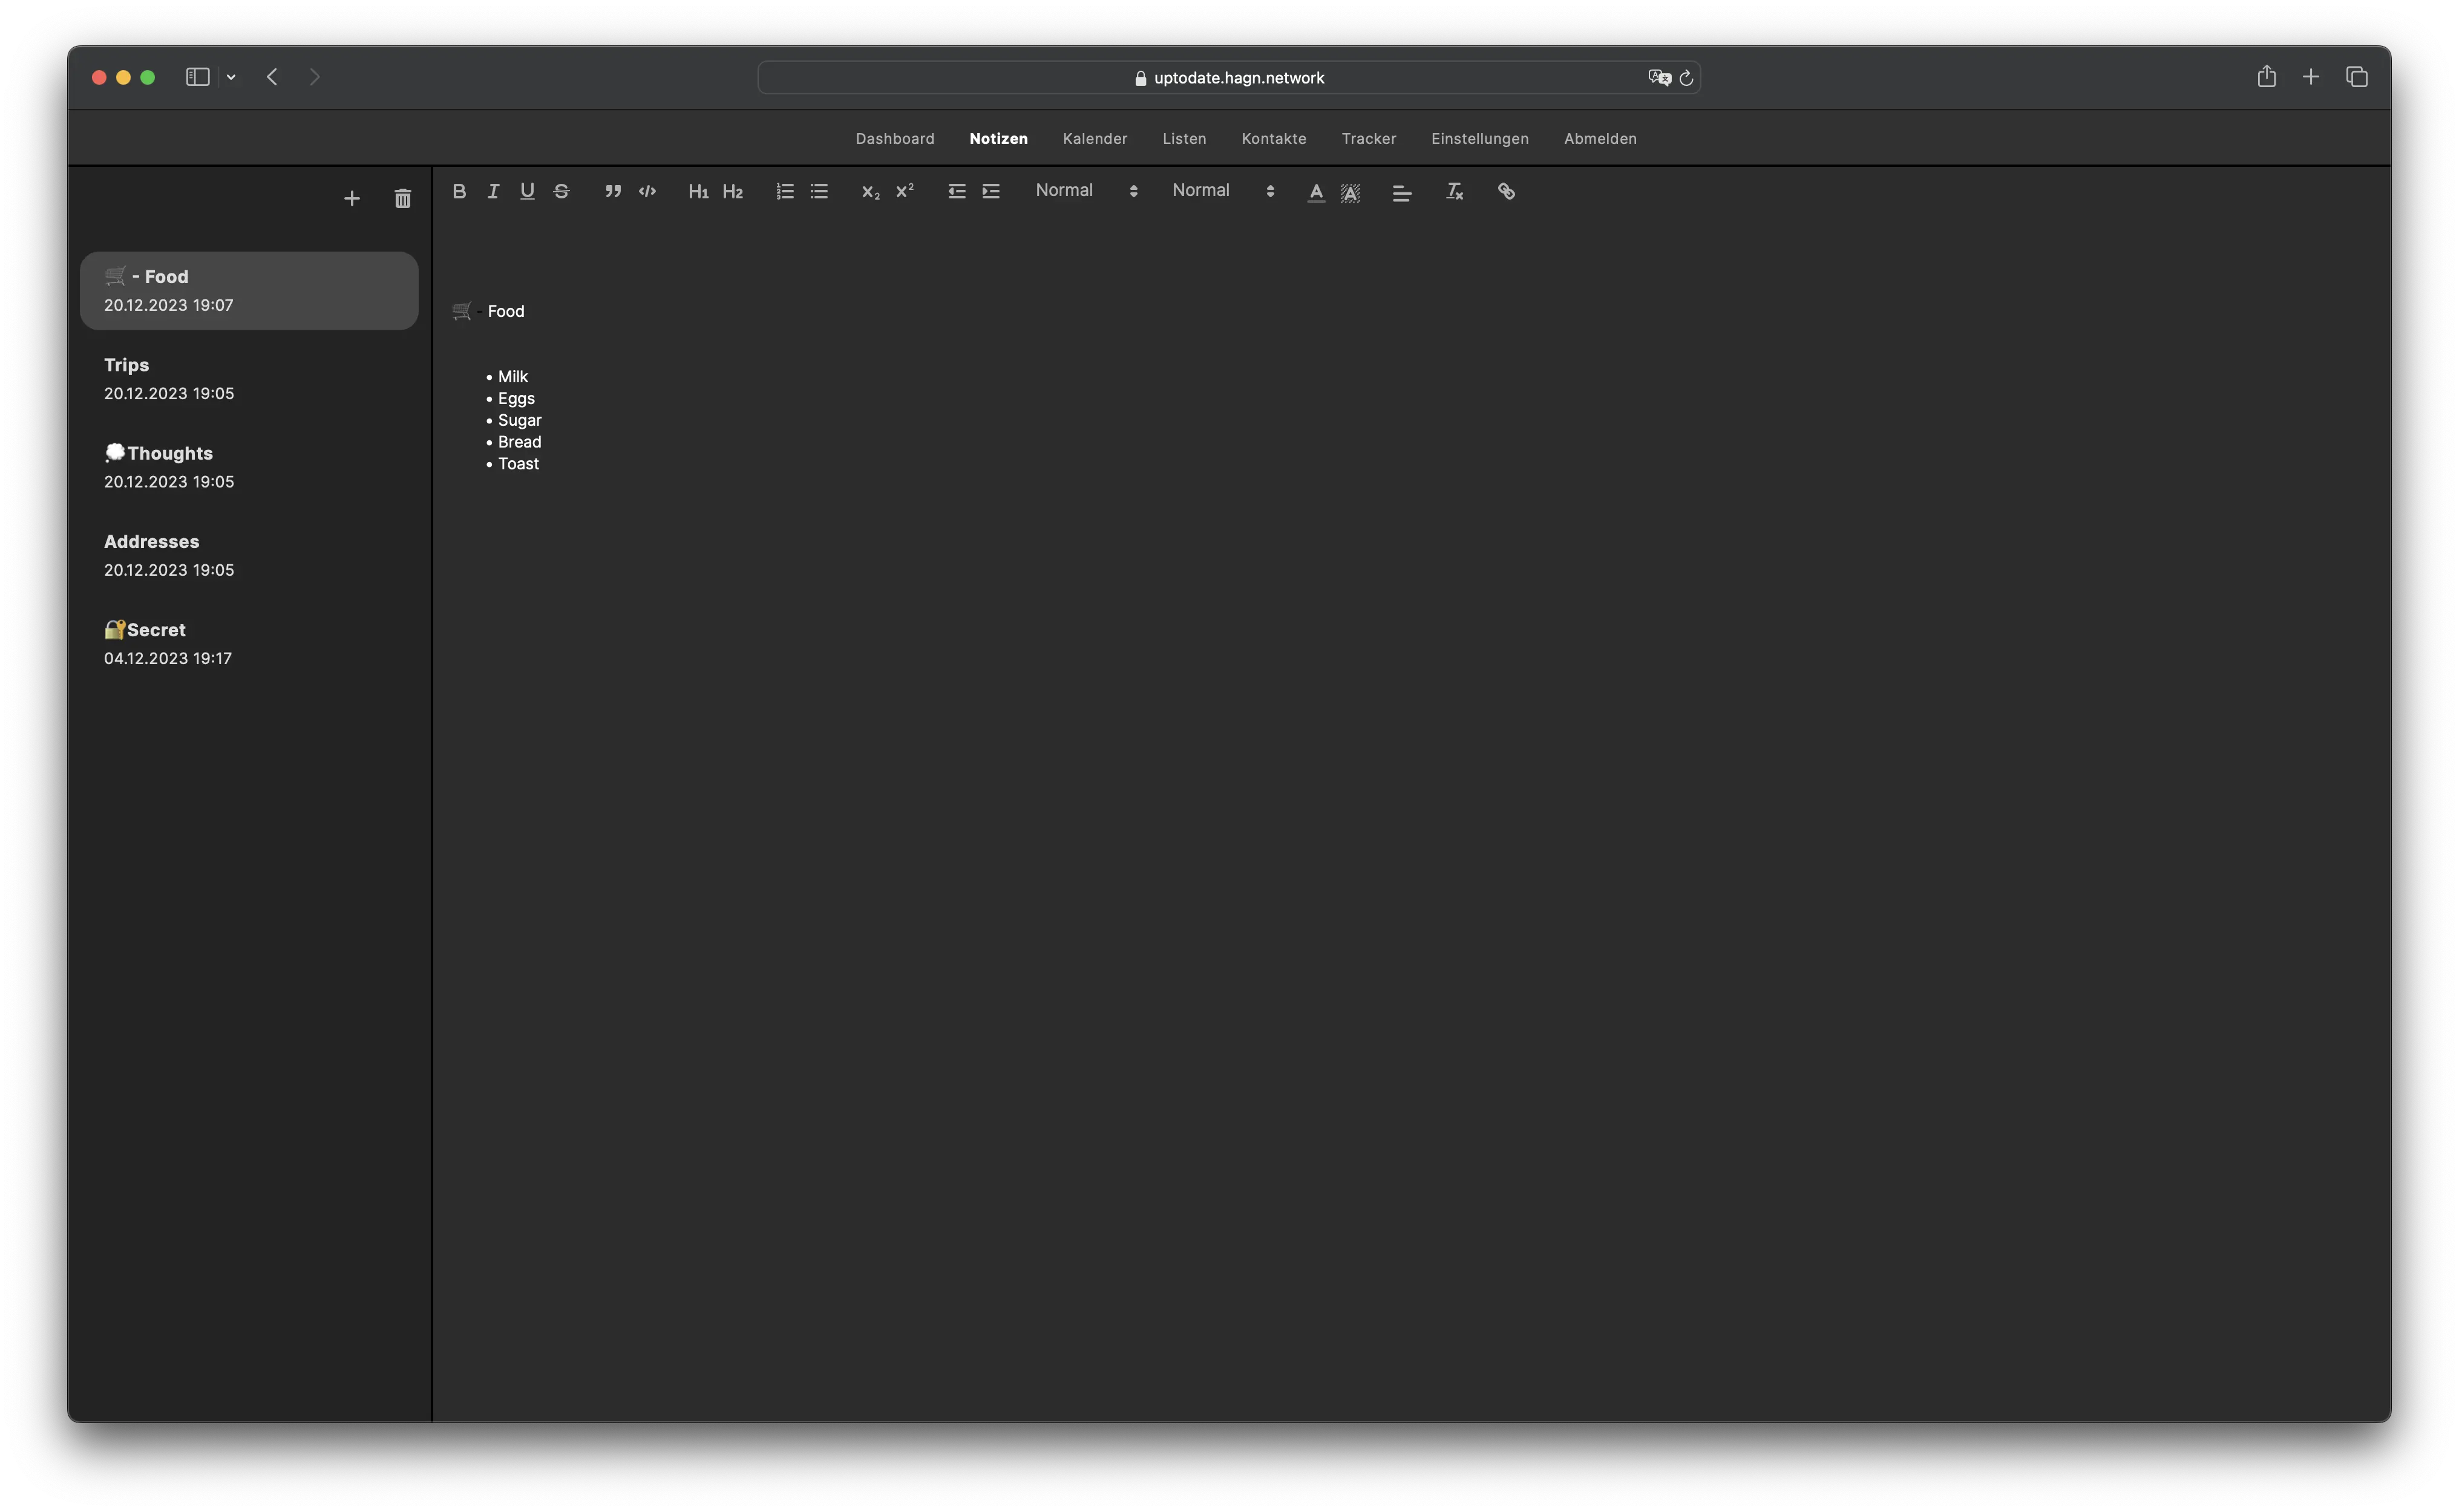Open the Tracker tab

point(1369,139)
